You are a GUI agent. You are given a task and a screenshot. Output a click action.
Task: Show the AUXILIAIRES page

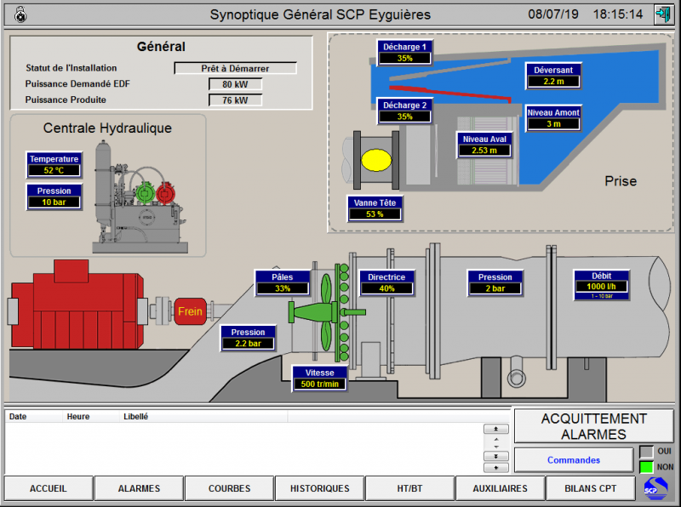[501, 488]
